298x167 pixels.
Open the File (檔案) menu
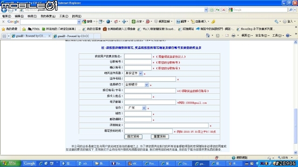click(x=7, y=16)
